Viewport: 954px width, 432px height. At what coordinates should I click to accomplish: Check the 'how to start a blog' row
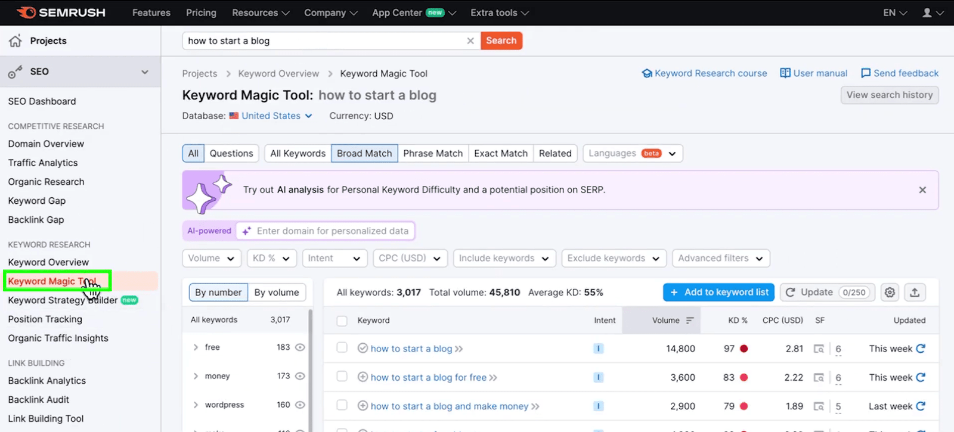tap(342, 347)
